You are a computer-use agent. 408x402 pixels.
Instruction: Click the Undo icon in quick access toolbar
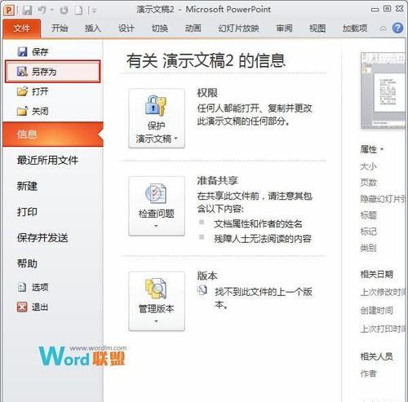pyautogui.click(x=42, y=11)
